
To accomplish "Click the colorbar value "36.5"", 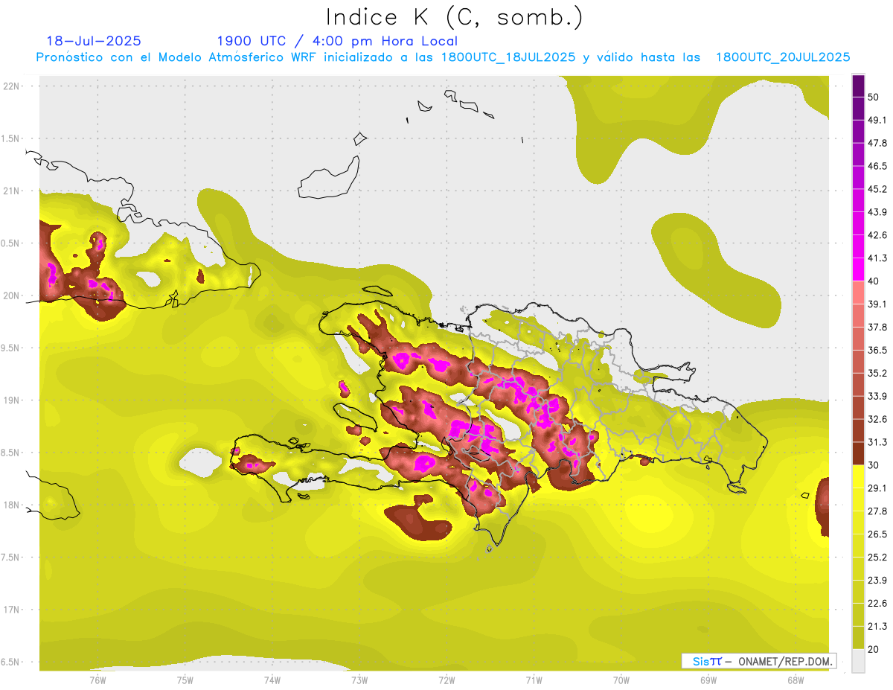I will tap(877, 350).
